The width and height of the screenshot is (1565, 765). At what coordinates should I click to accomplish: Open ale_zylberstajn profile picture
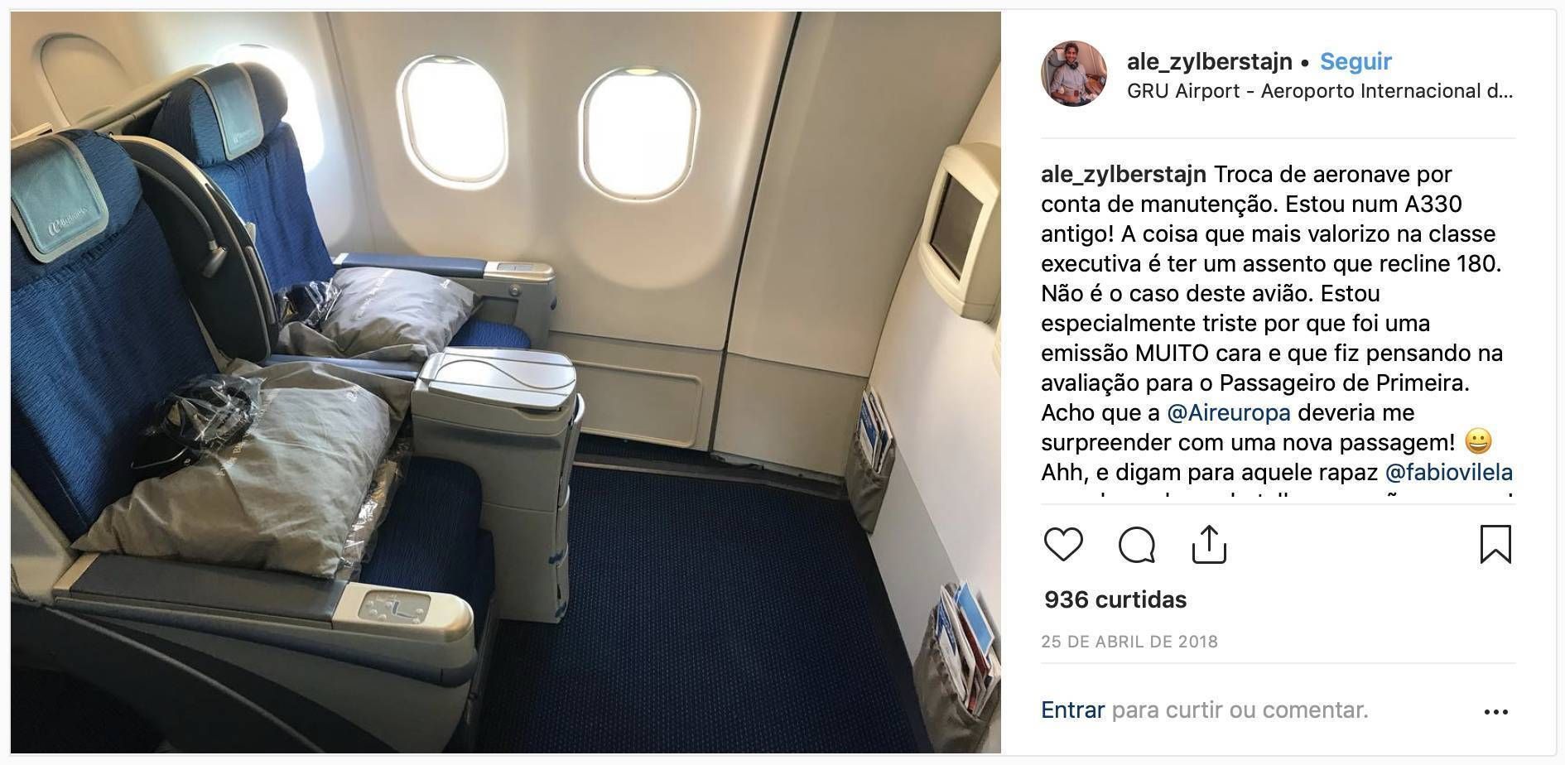pos(1074,74)
